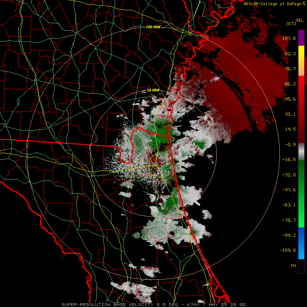Click the [KT] units label
This screenshot has width=307, height=307.
click(x=291, y=24)
